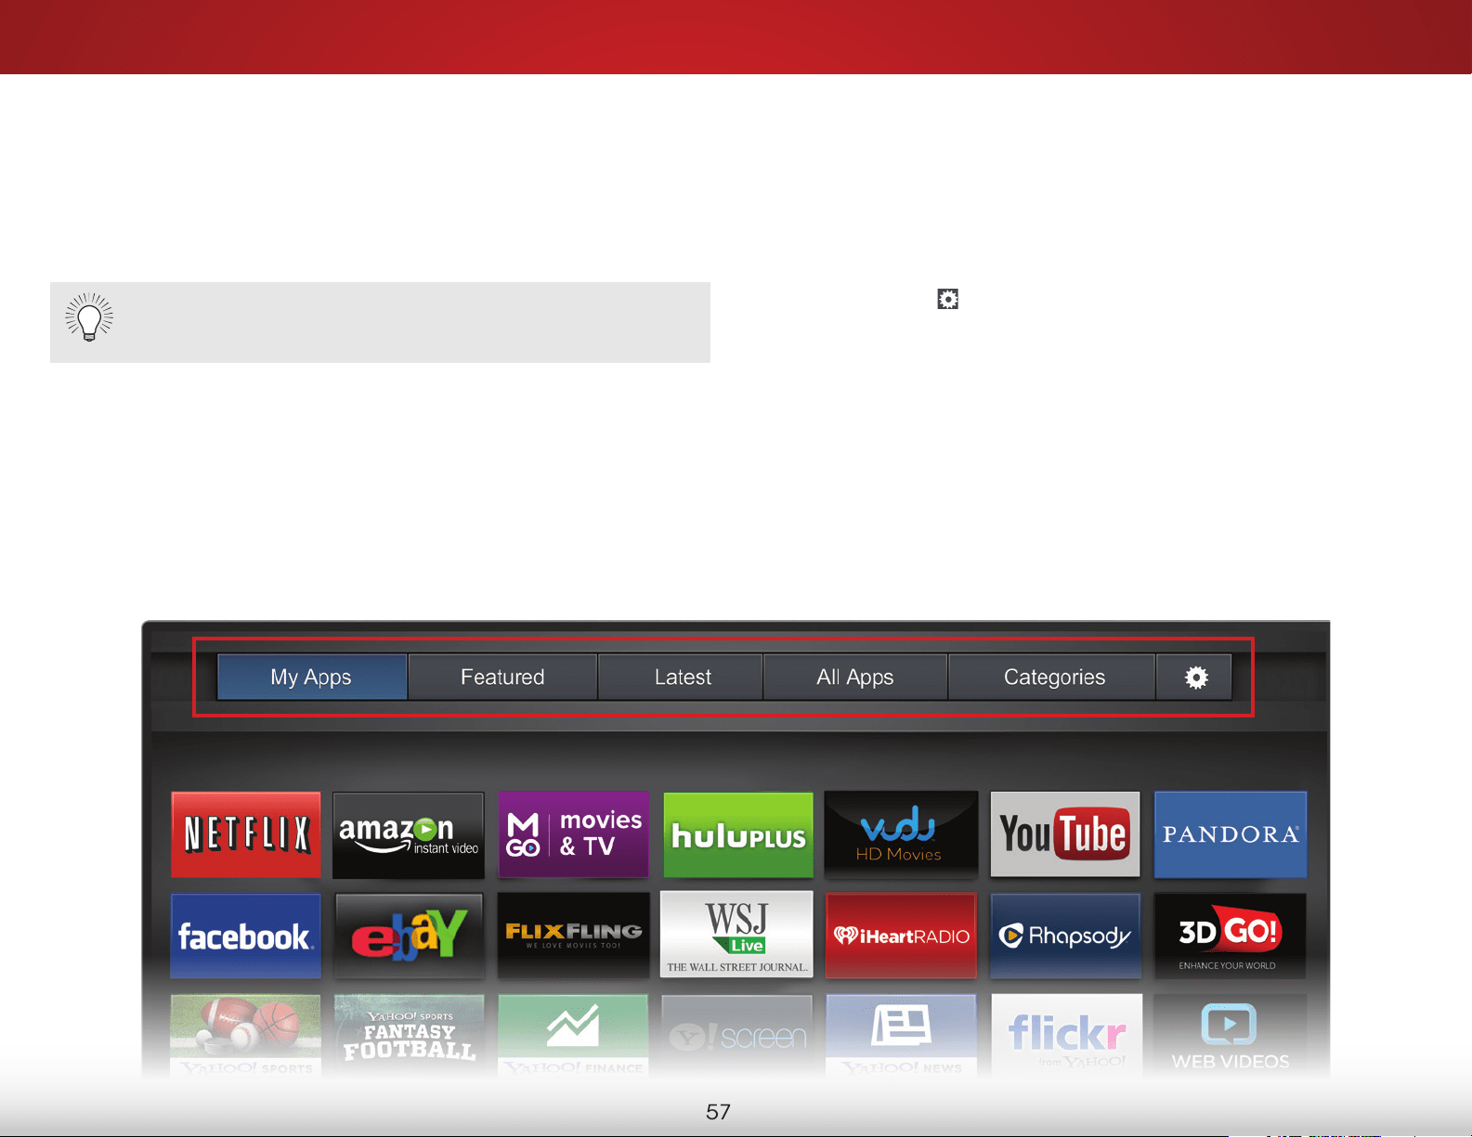Screen dimensions: 1472x1137
Task: Launch the Flickr app
Action: point(1067,1036)
